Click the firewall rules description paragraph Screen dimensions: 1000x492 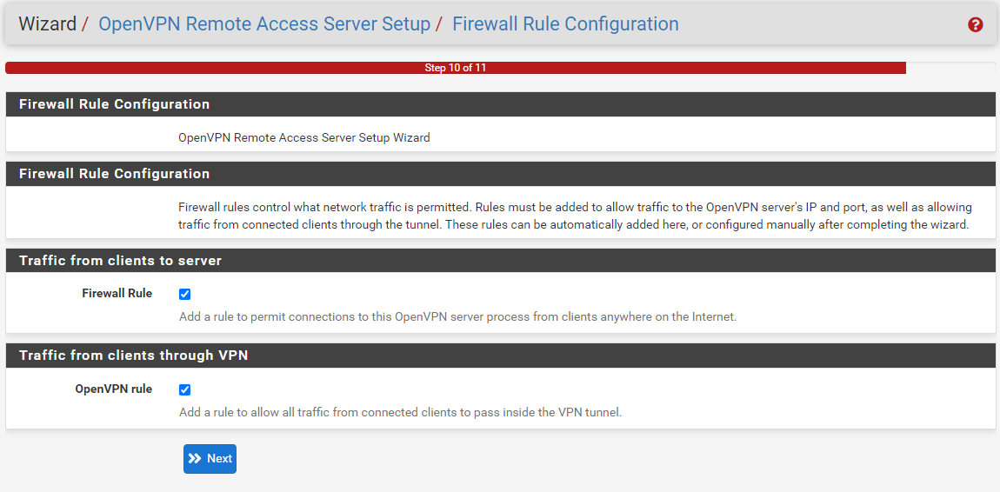[x=575, y=216]
